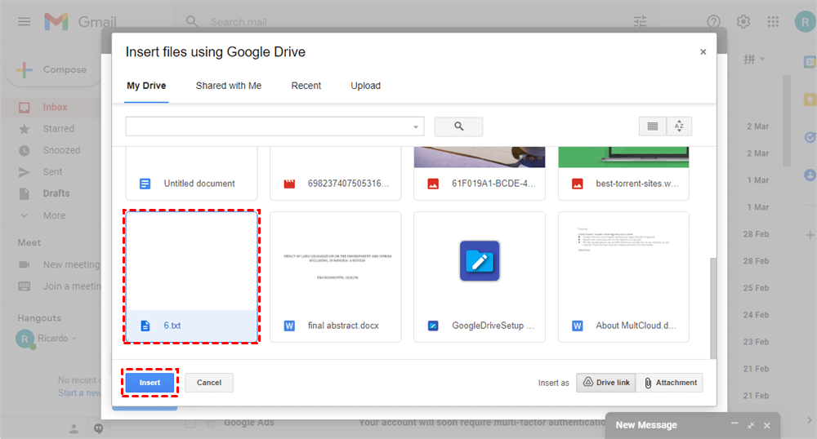Open Ricardo's Hangouts status dropdown
This screenshot has height=439, width=817.
tap(74, 338)
